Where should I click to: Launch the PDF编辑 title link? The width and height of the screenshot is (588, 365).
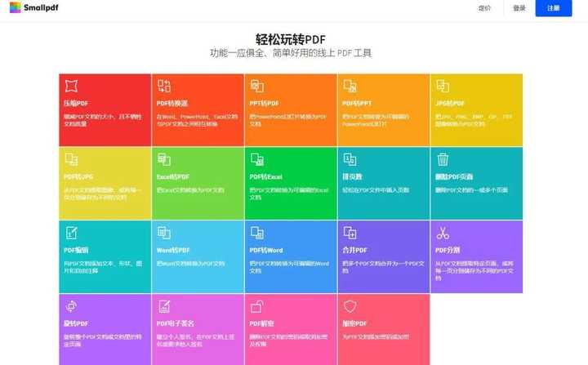[x=76, y=250]
